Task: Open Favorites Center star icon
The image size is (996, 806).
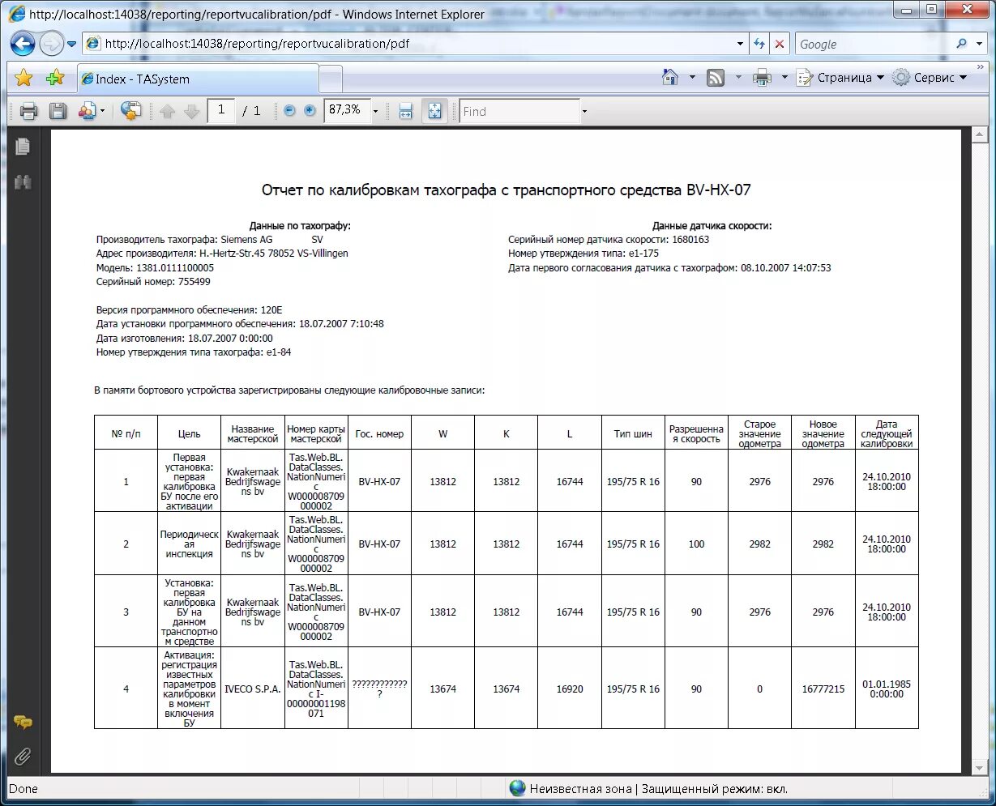Action: coord(24,78)
